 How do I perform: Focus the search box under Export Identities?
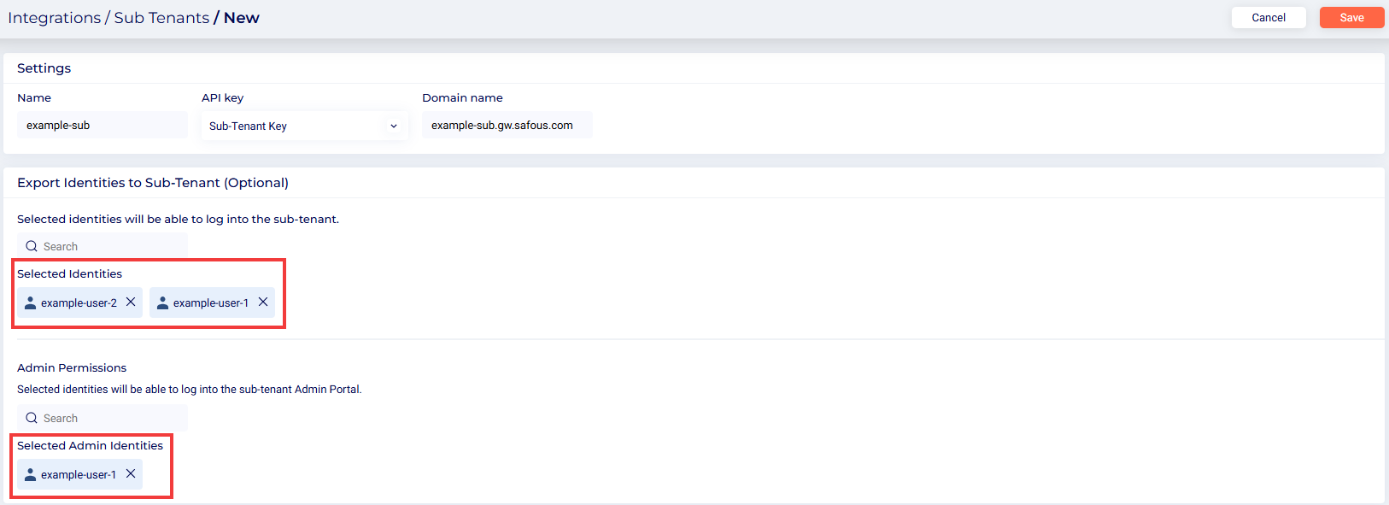click(111, 246)
